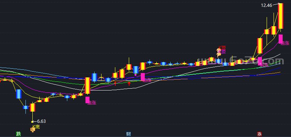Click the rightmost 追涨 marker near the top

click(285, 43)
